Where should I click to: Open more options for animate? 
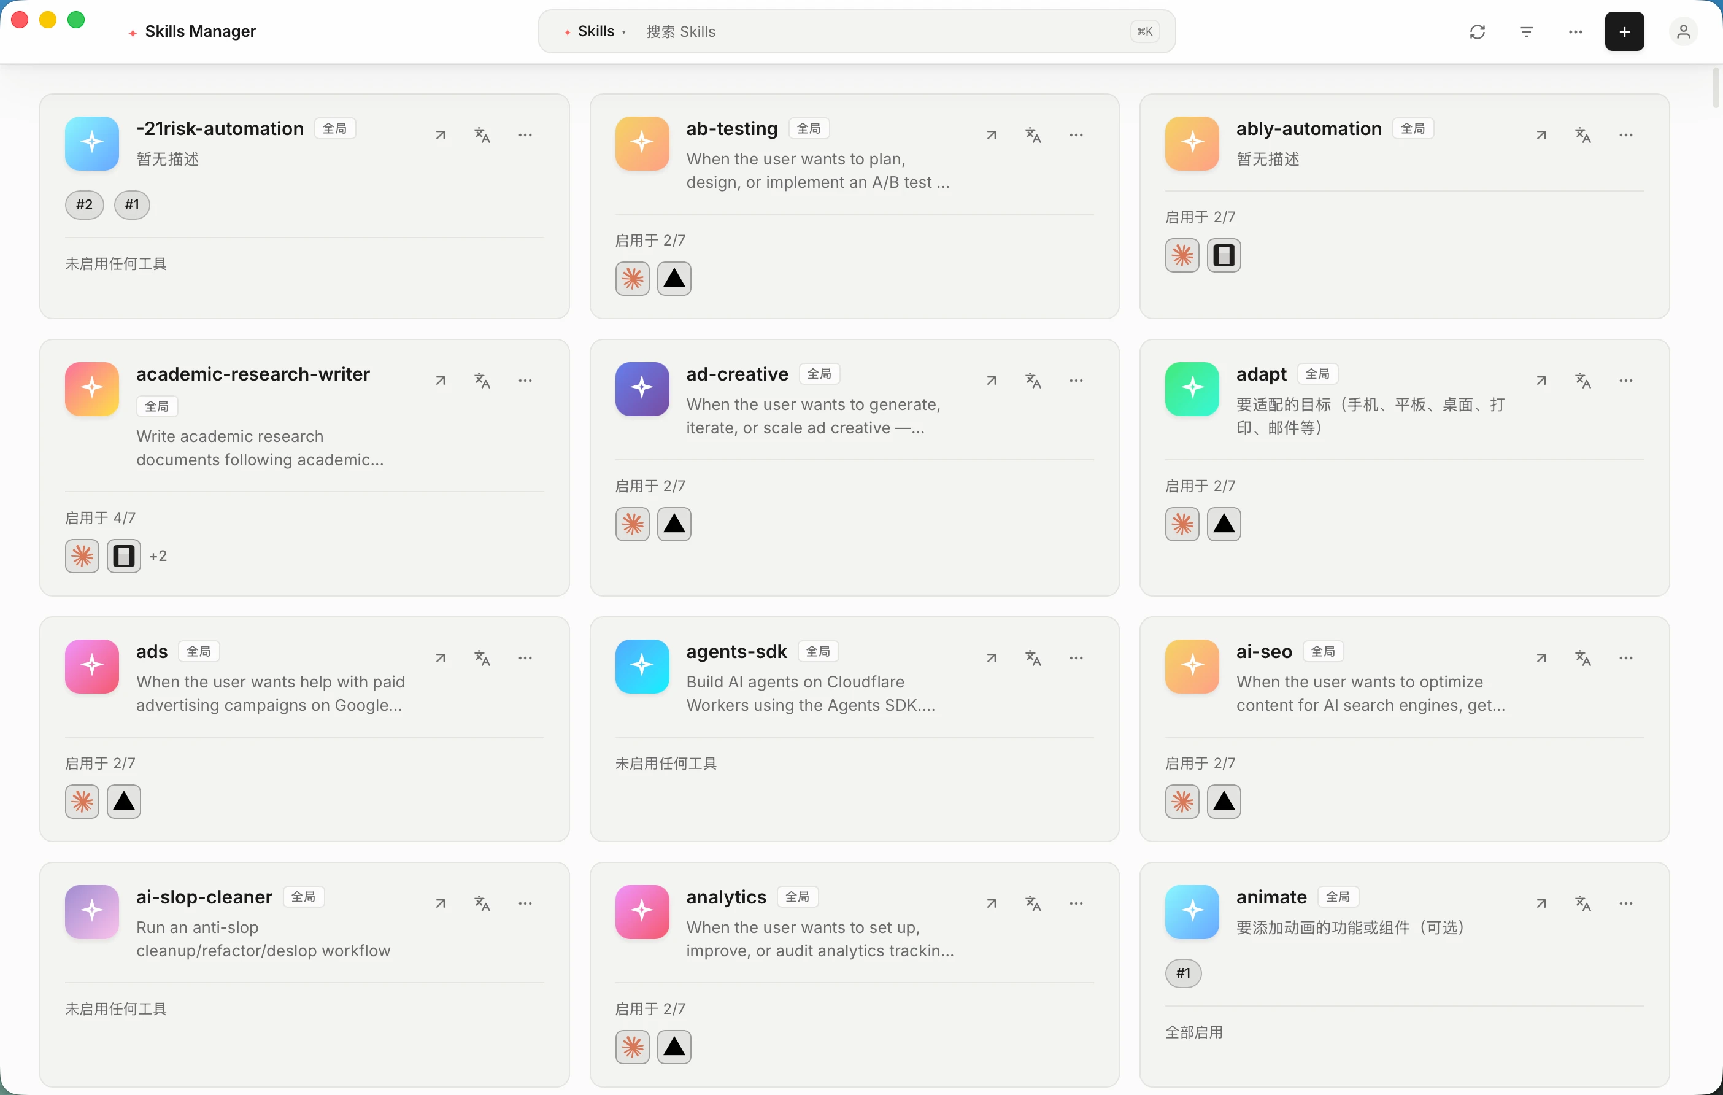1625,904
